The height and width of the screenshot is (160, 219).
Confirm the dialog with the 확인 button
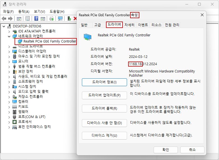(x=166, y=150)
